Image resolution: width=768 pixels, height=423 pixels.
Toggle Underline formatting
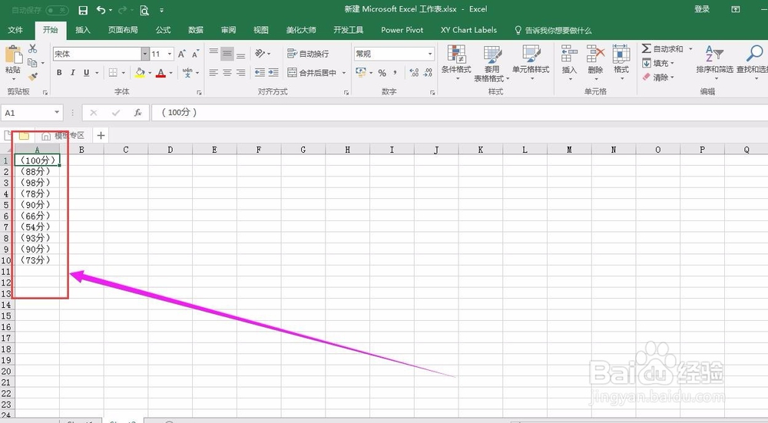86,72
